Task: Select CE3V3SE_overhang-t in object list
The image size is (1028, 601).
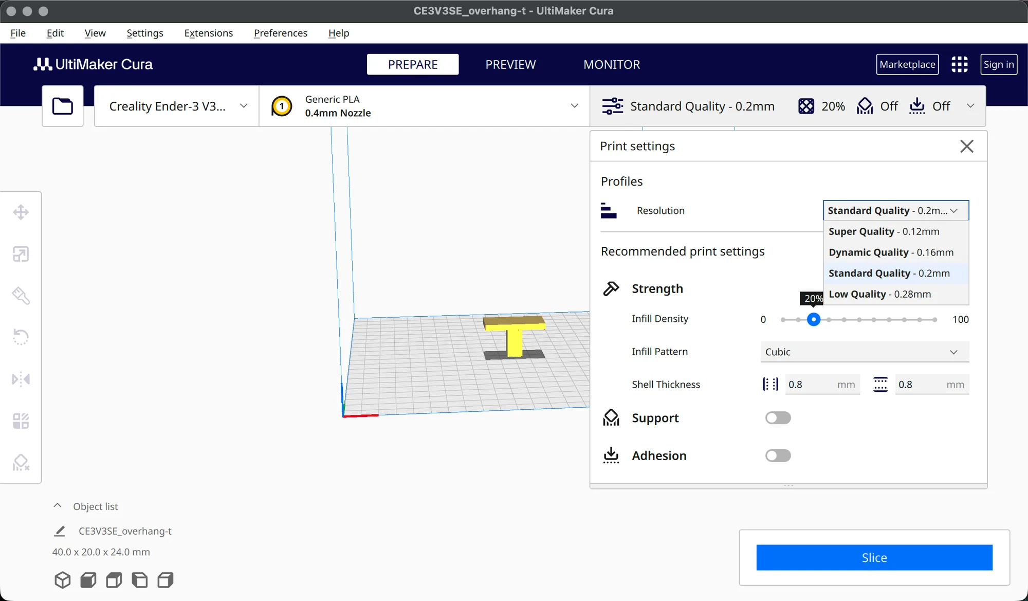Action: click(x=125, y=531)
